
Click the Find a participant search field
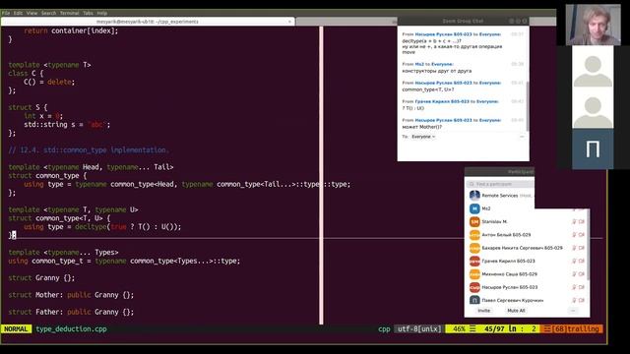pyautogui.click(x=500, y=184)
